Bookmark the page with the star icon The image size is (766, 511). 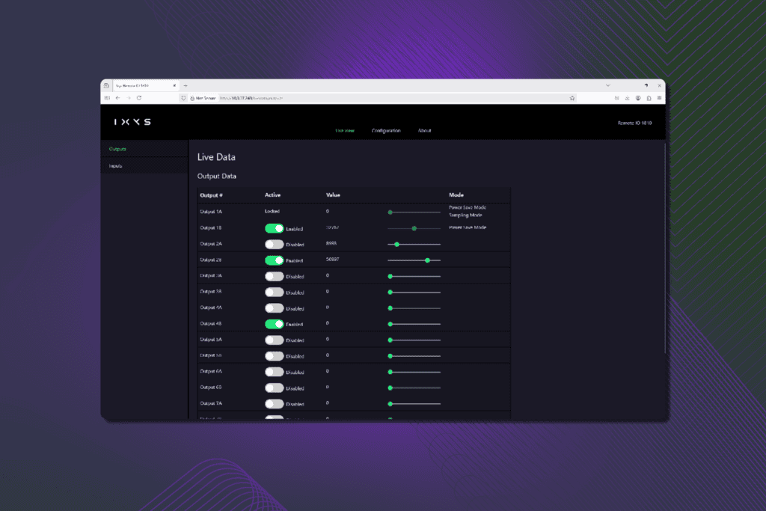tap(572, 98)
